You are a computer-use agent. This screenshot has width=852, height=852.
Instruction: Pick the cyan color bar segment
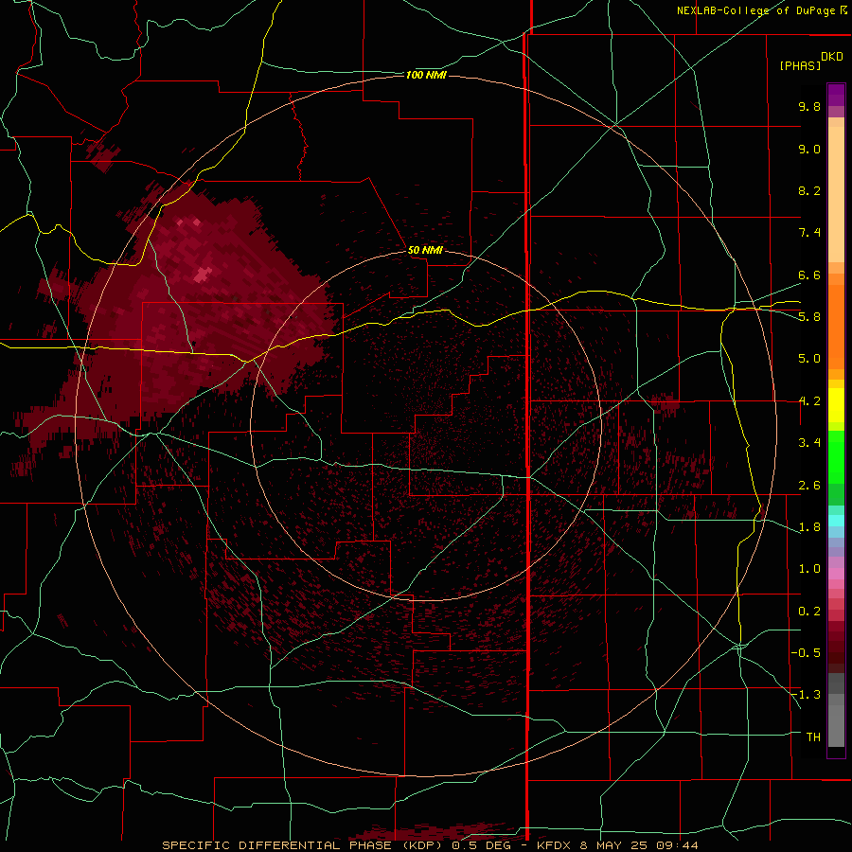pos(836,521)
